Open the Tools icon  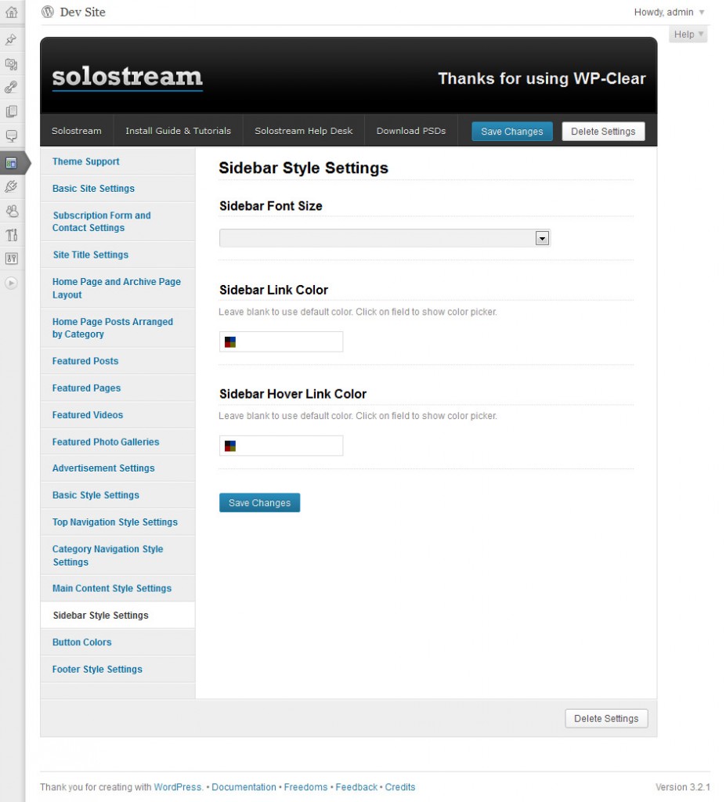coord(11,235)
